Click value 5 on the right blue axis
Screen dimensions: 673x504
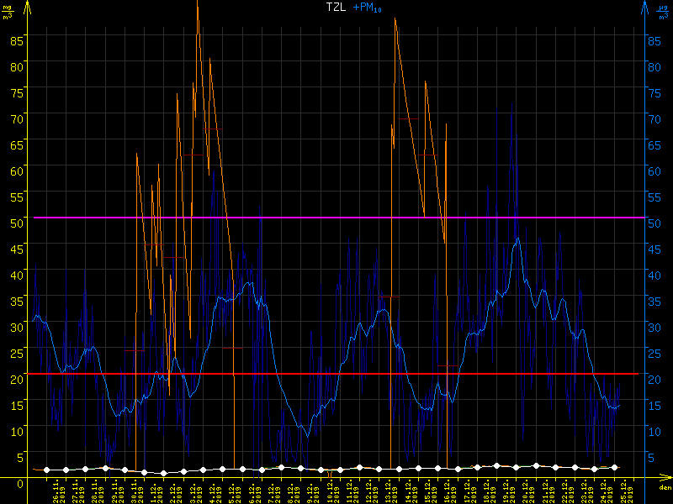pos(654,457)
